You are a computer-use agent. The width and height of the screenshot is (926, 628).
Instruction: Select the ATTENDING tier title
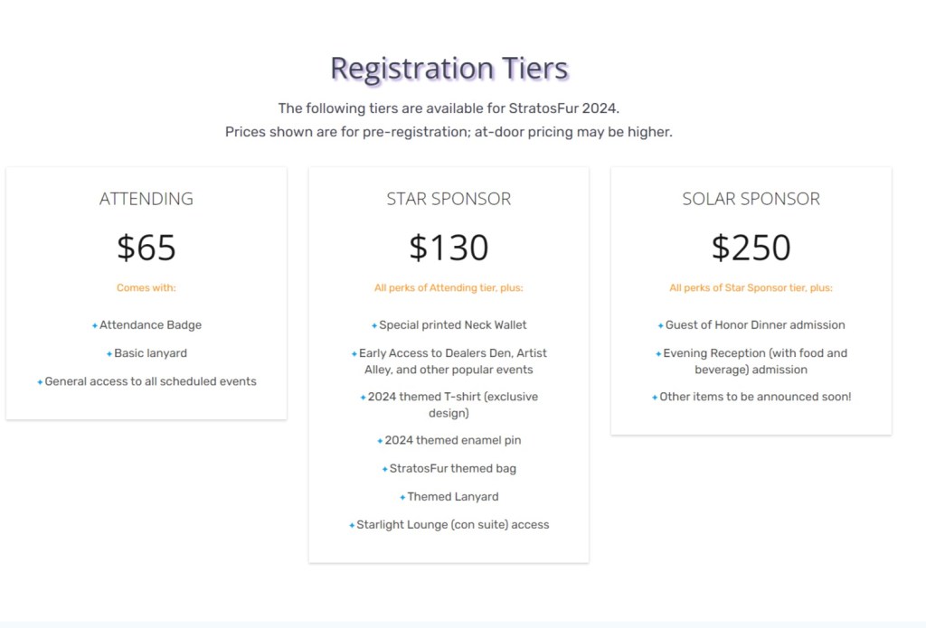coord(146,199)
